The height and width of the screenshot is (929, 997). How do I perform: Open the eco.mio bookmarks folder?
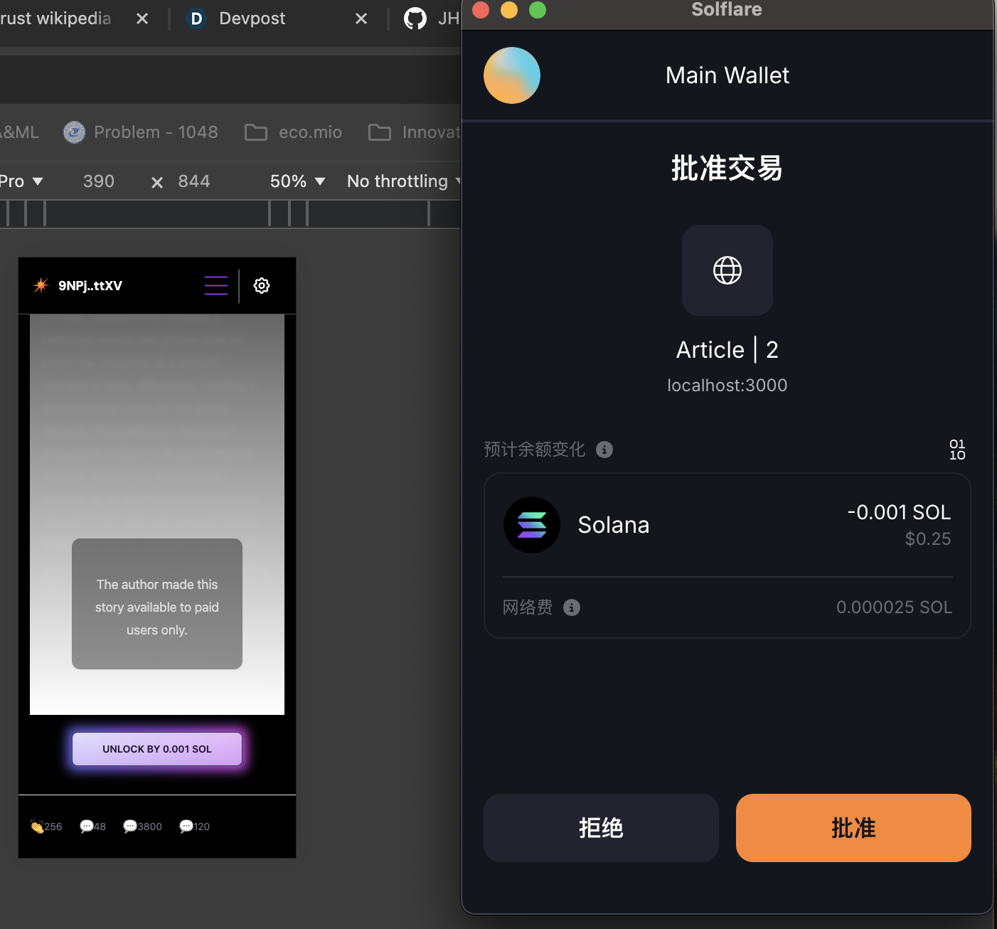294,132
